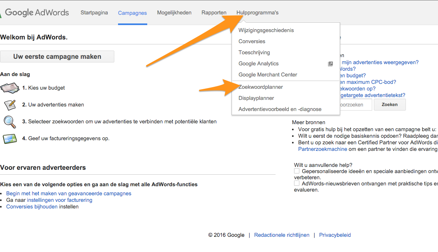Choose Conversies from the menu

point(251,41)
